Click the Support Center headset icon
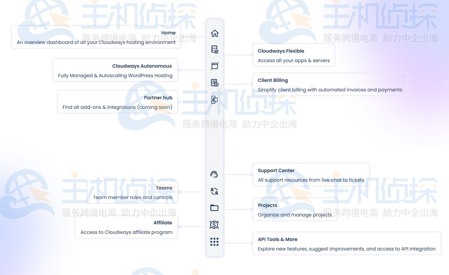 214,174
